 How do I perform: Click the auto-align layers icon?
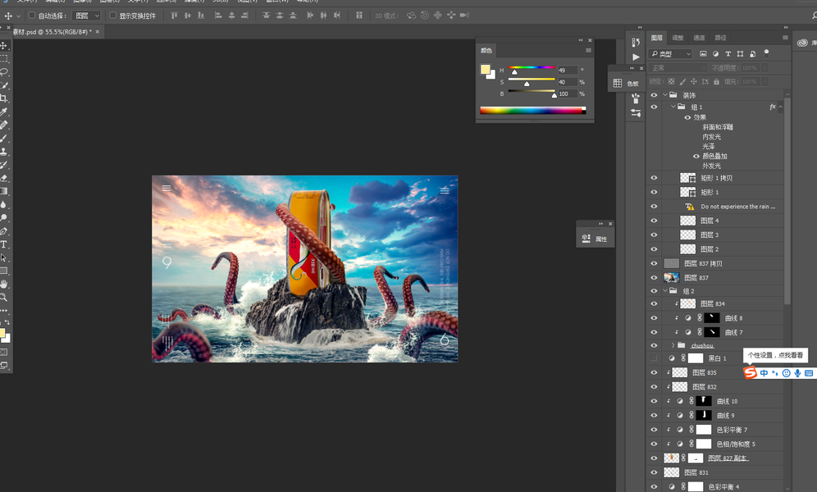click(x=359, y=16)
